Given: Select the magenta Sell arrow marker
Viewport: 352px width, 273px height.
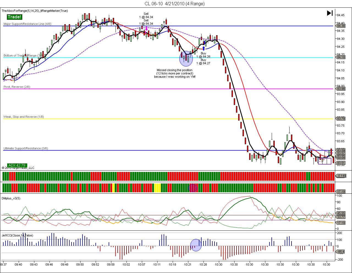Looking at the screenshot, I should (x=147, y=28).
